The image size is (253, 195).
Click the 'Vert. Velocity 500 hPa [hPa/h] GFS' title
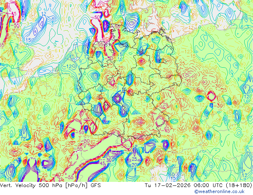coord(51,185)
